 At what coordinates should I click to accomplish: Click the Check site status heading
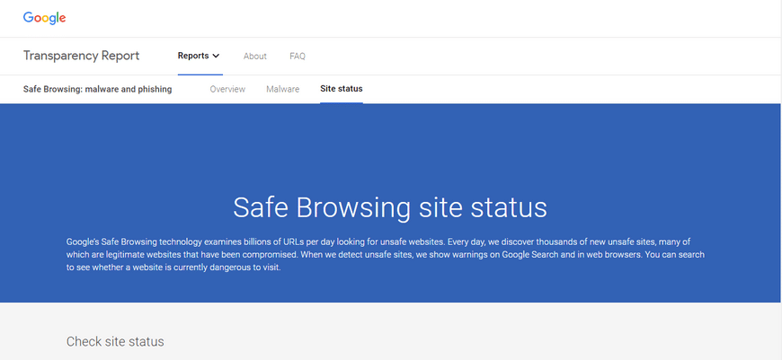click(115, 341)
